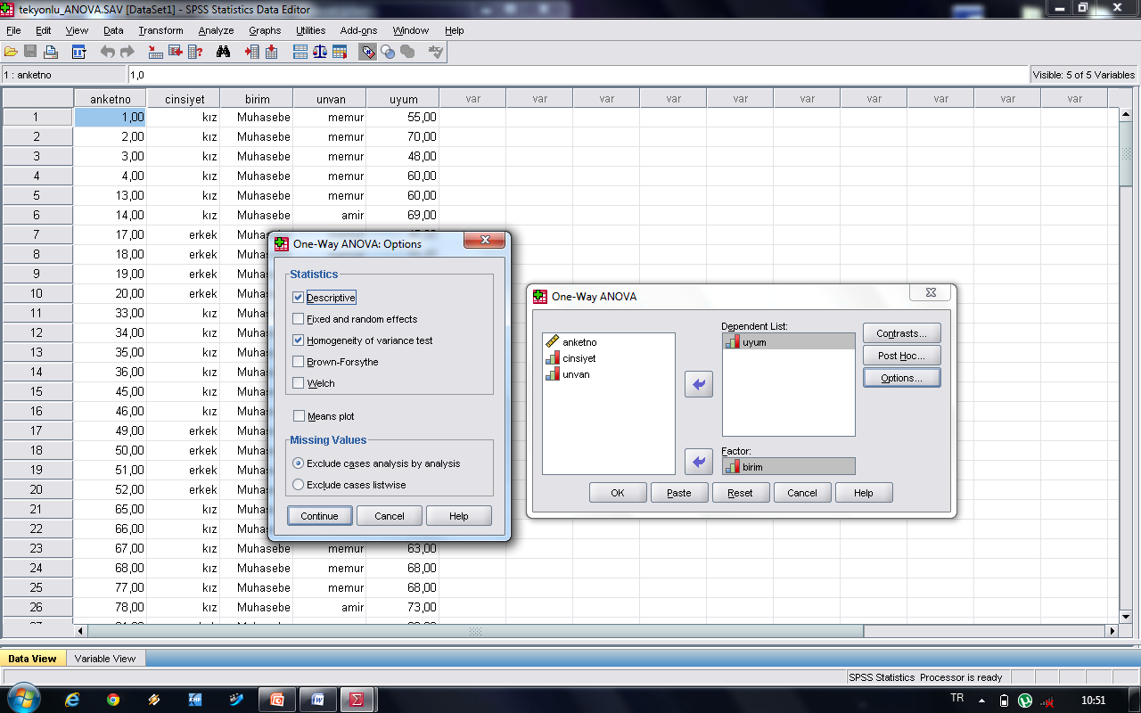Toggle the Value labels toolbar icon
Viewport: 1141px width, 713px height.
368,53
